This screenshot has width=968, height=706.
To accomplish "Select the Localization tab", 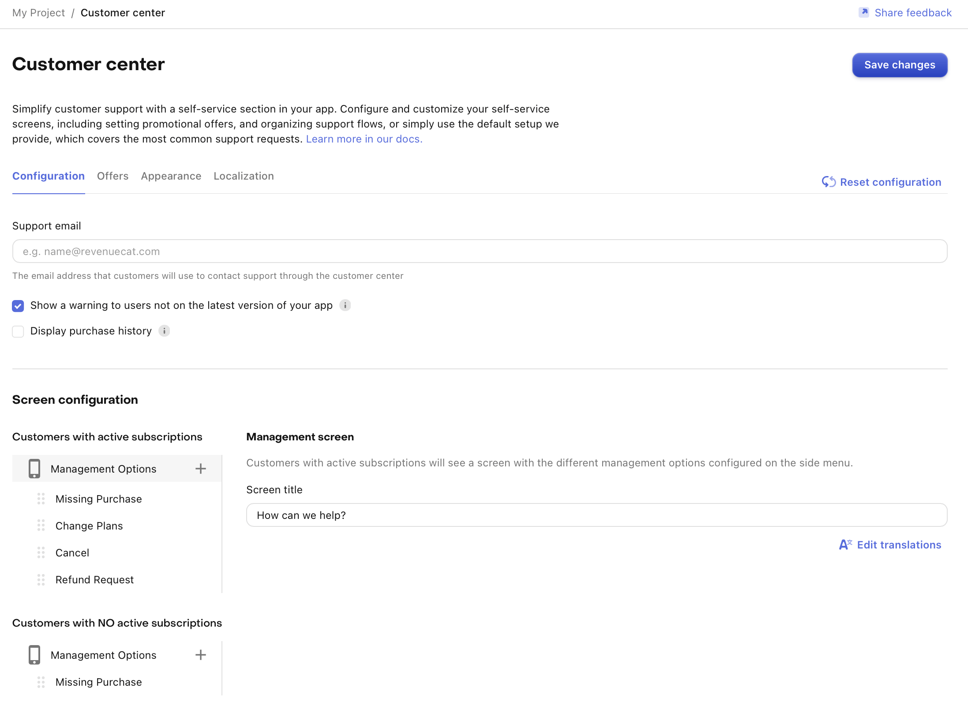I will click(x=244, y=176).
